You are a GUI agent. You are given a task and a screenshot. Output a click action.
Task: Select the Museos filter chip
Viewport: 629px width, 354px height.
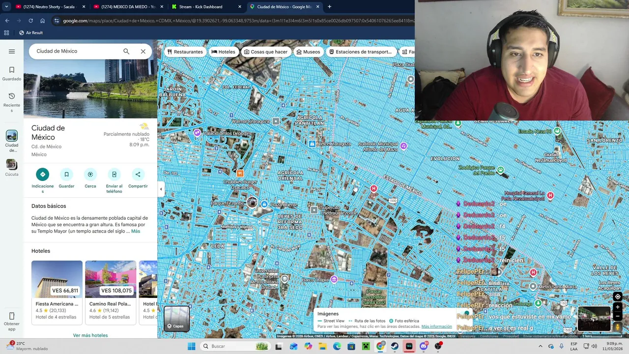tap(308, 52)
